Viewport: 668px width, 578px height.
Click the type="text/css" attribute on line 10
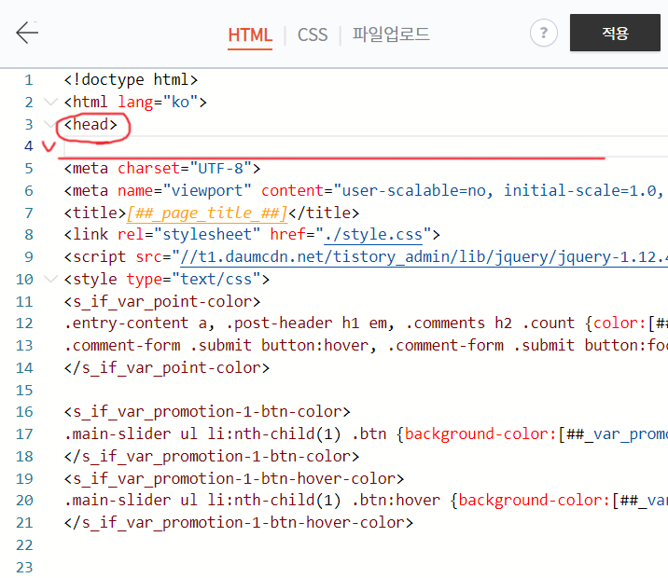[193, 279]
